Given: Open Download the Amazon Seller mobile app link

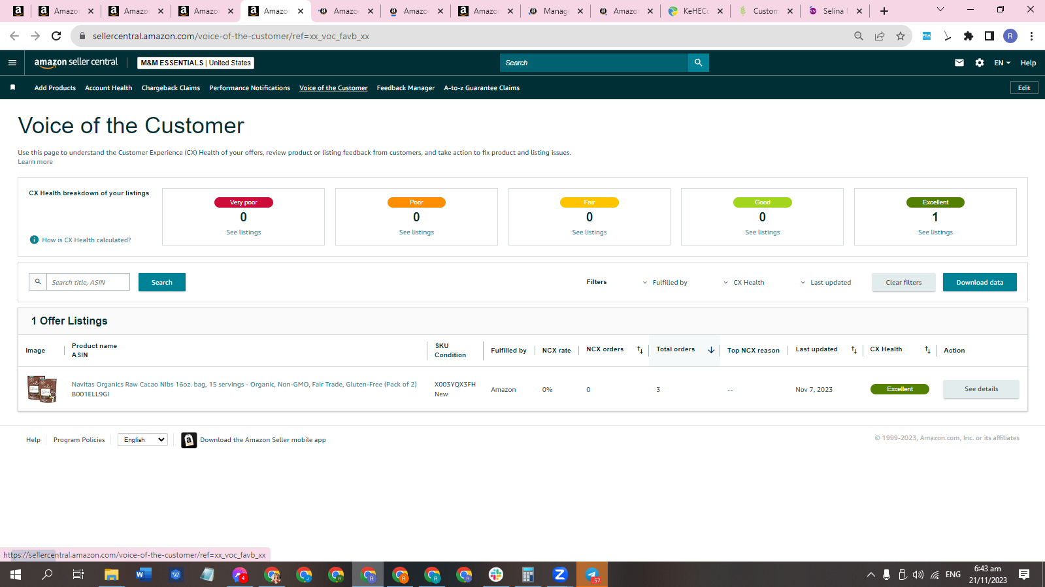Looking at the screenshot, I should [x=263, y=440].
